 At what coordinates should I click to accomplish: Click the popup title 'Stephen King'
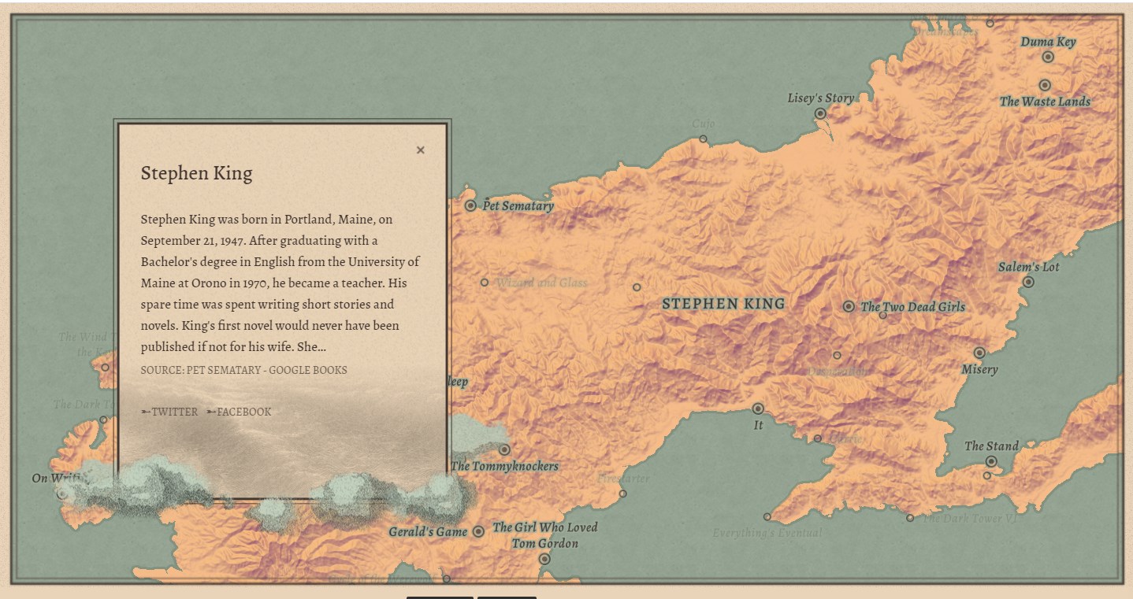tap(196, 174)
